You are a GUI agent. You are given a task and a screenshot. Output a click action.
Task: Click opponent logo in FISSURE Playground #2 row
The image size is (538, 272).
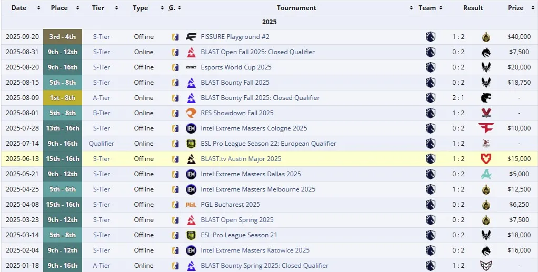click(486, 37)
